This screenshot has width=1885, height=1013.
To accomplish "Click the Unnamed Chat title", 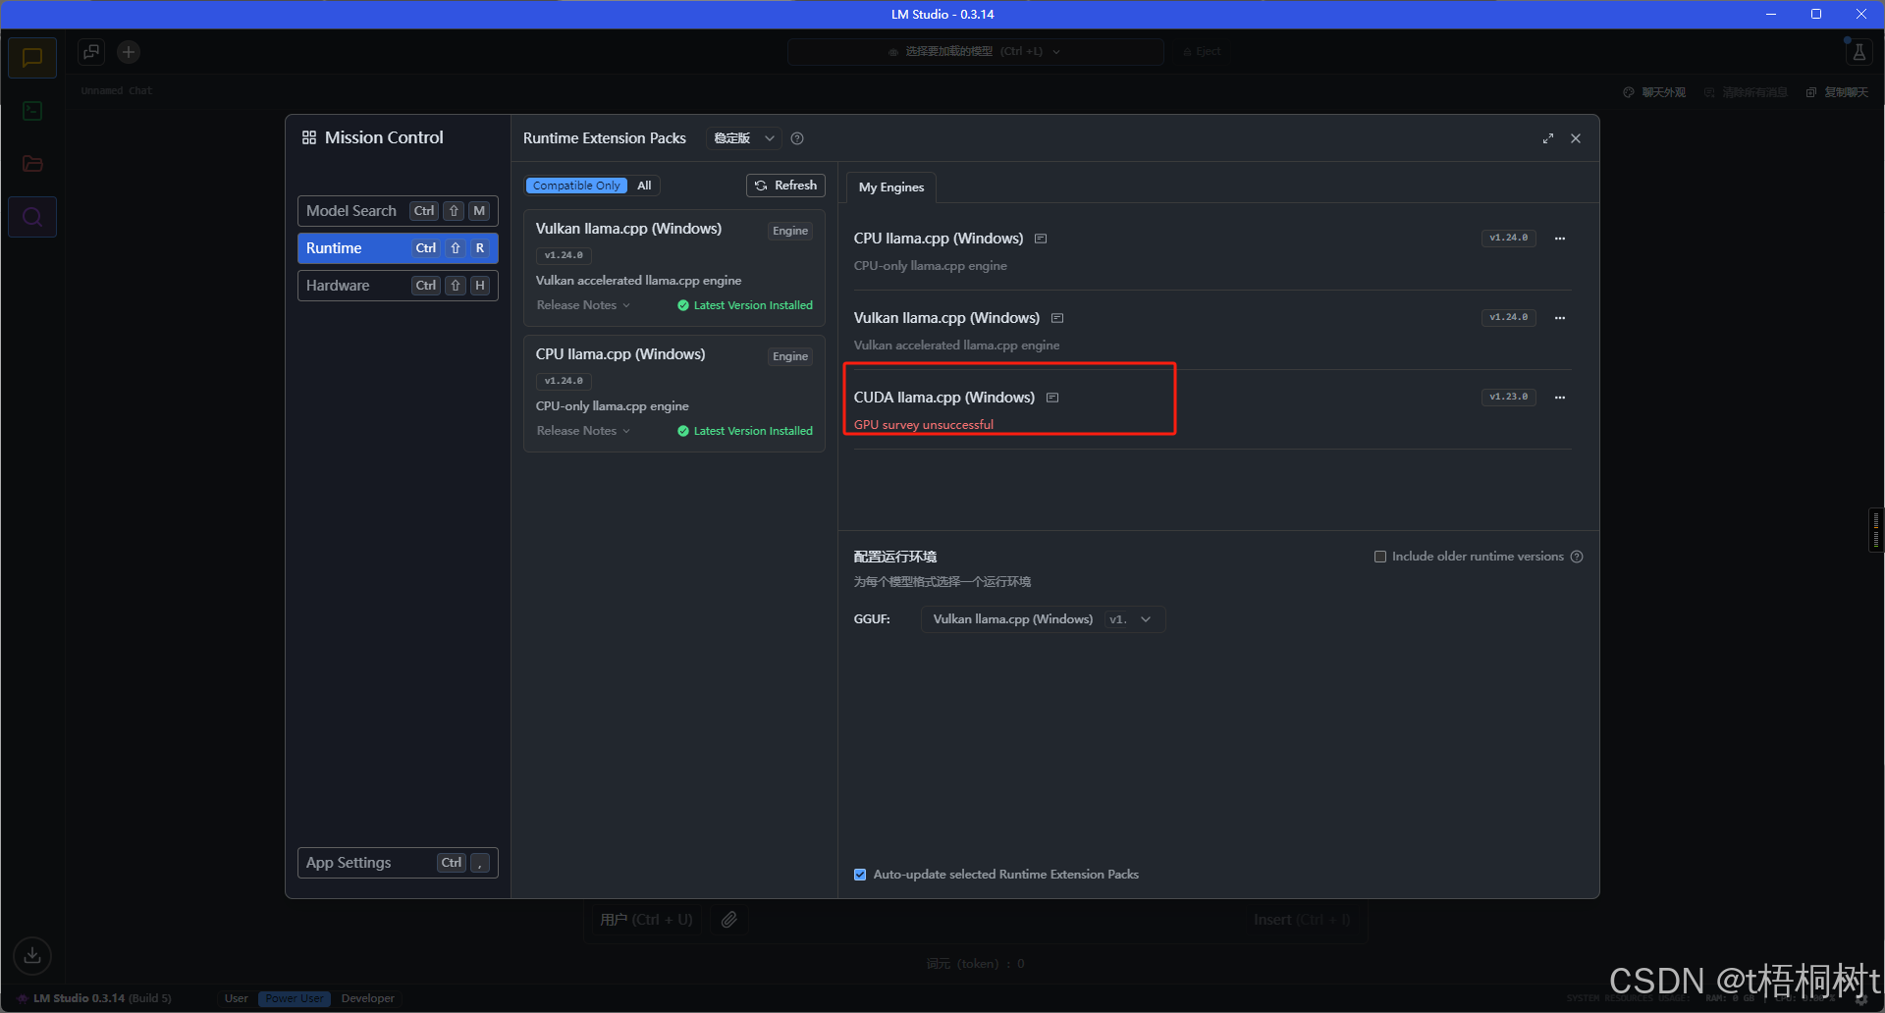I will pyautogui.click(x=117, y=91).
